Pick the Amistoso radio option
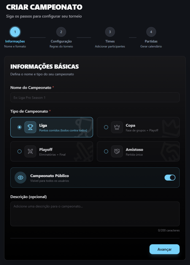 [106, 151]
